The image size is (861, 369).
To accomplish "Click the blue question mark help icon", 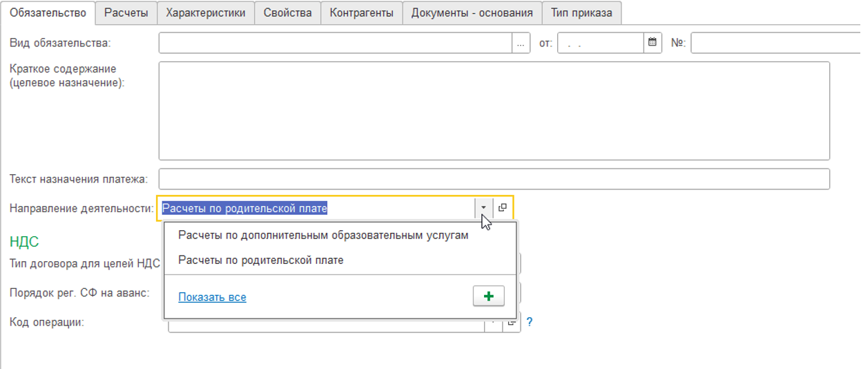I will point(530,322).
